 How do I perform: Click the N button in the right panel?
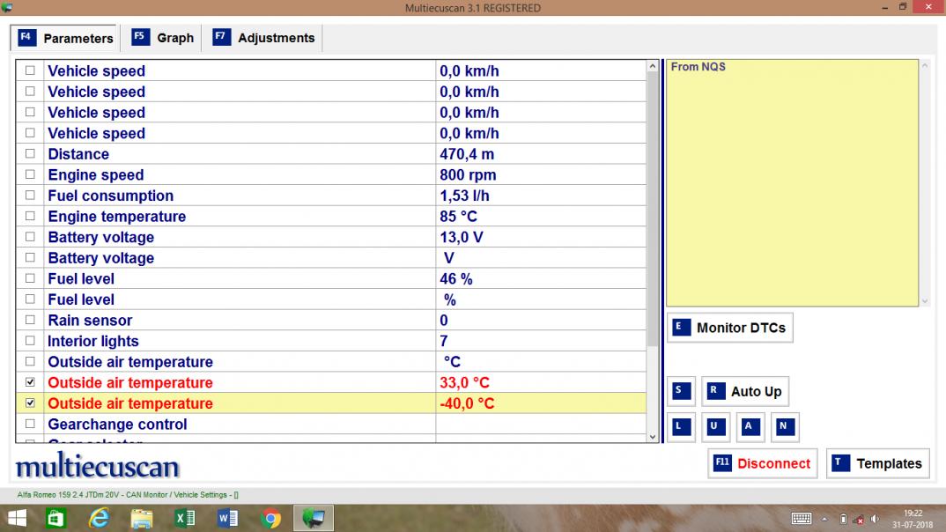[x=784, y=427]
